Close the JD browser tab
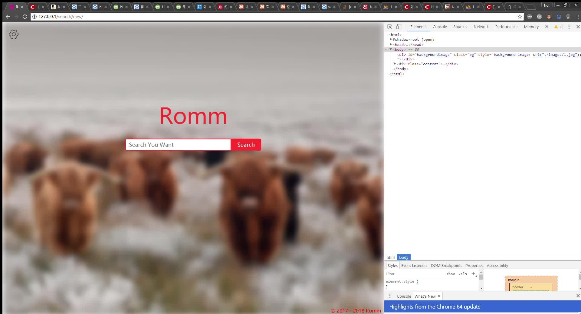 [x=231, y=7]
